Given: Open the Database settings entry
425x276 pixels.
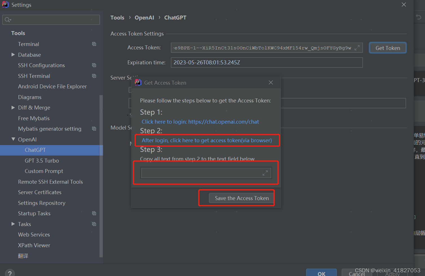Looking at the screenshot, I should coord(29,55).
